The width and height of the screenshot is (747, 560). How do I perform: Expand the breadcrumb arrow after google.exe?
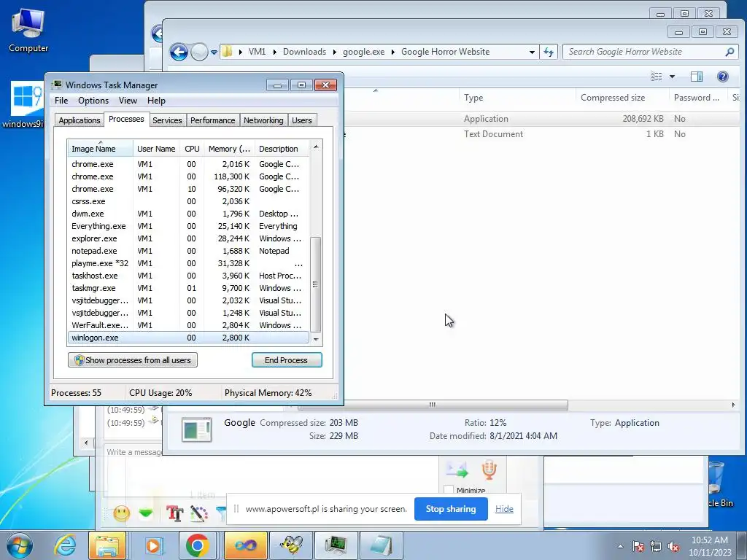coord(393,52)
